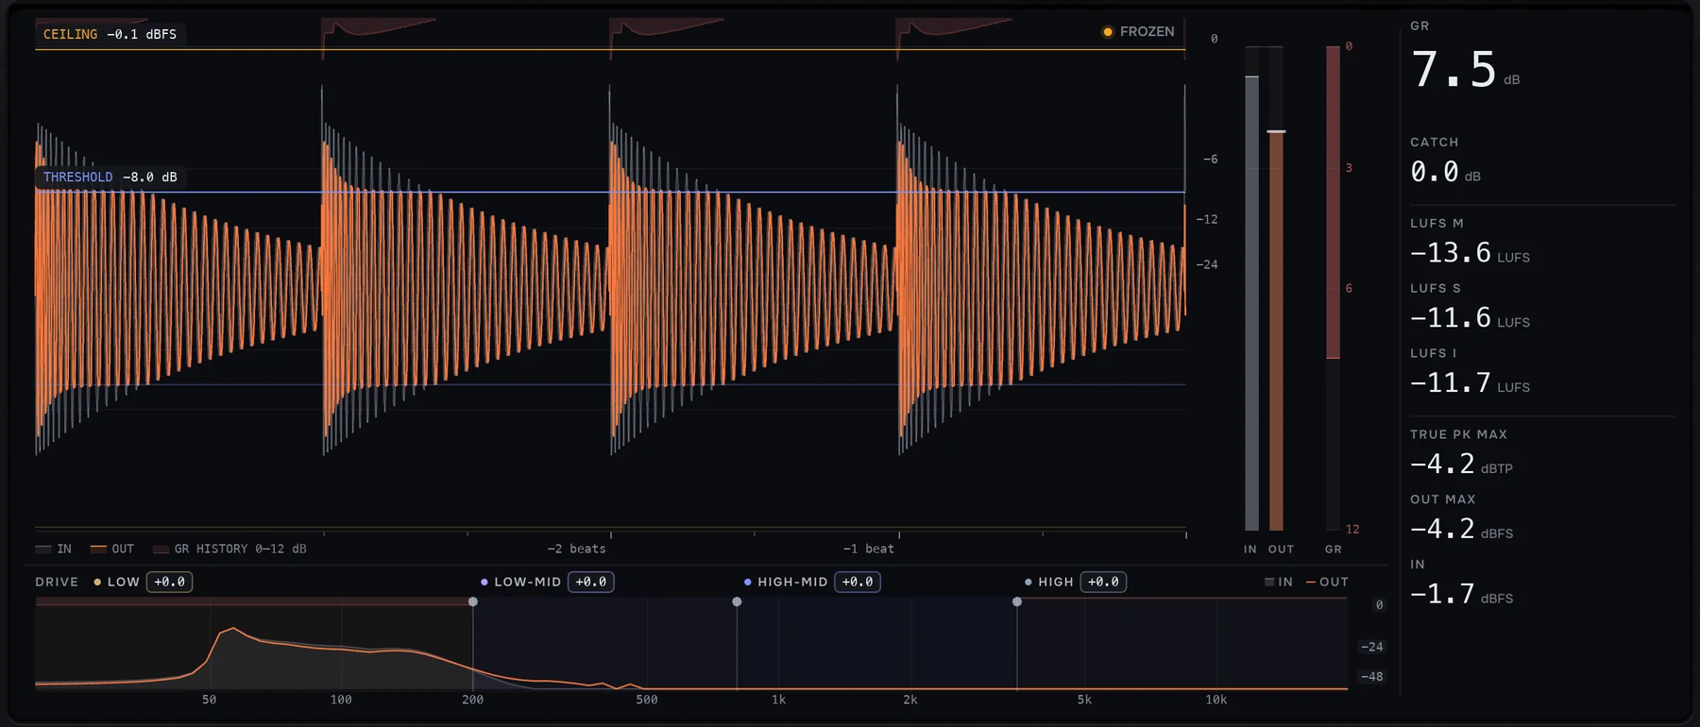1700x727 pixels.
Task: Click the HIGH band drive value +0.0
Action: coord(1103,582)
